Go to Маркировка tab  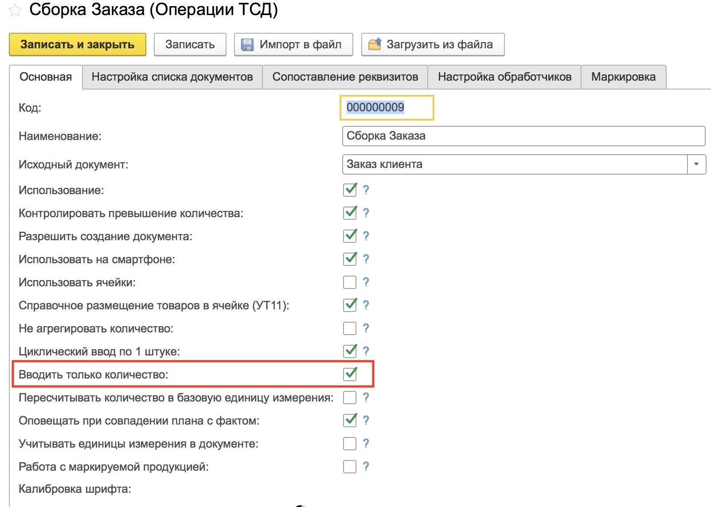[623, 77]
